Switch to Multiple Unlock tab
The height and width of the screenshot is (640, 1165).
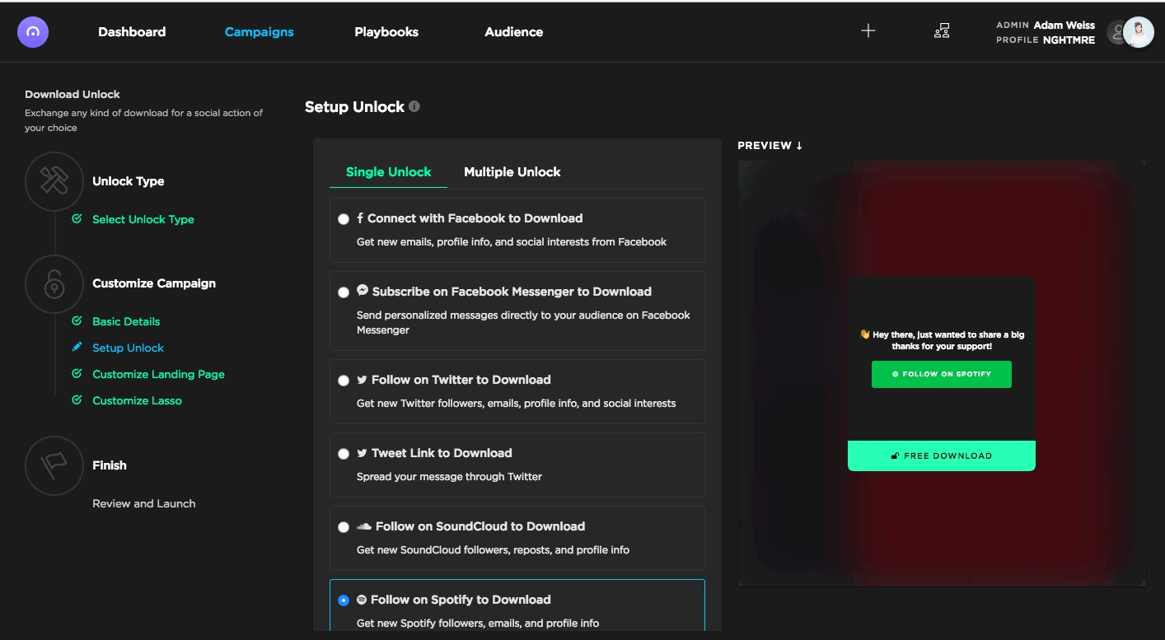tap(512, 171)
